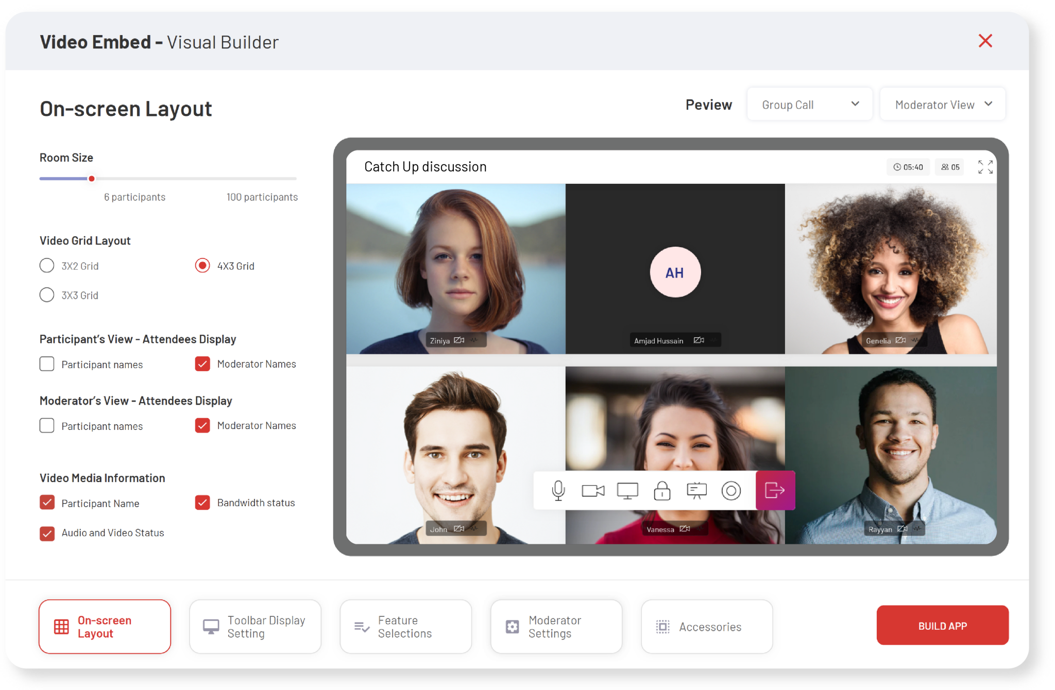Select the 3X2 Grid layout
This screenshot has width=1055, height=690.
click(x=46, y=265)
